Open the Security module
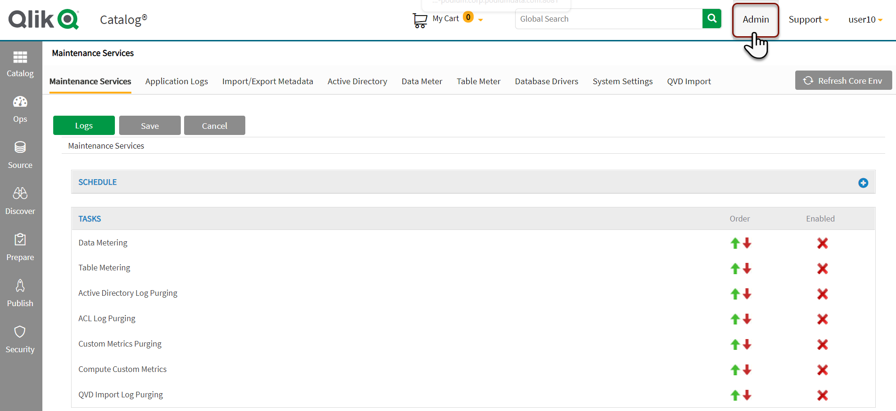Image resolution: width=896 pixels, height=411 pixels. coord(20,340)
